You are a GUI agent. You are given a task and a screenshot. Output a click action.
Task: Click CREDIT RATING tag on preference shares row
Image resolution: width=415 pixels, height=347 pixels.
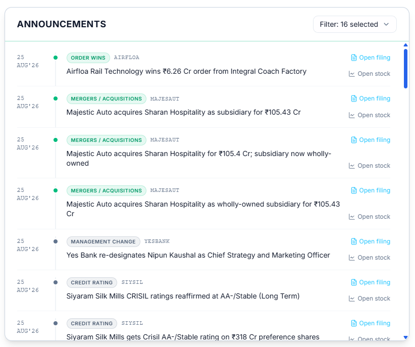pyautogui.click(x=92, y=323)
